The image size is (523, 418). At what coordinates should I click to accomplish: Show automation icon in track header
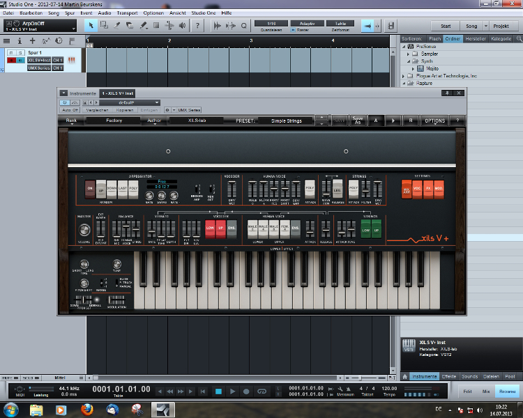(x=46, y=41)
